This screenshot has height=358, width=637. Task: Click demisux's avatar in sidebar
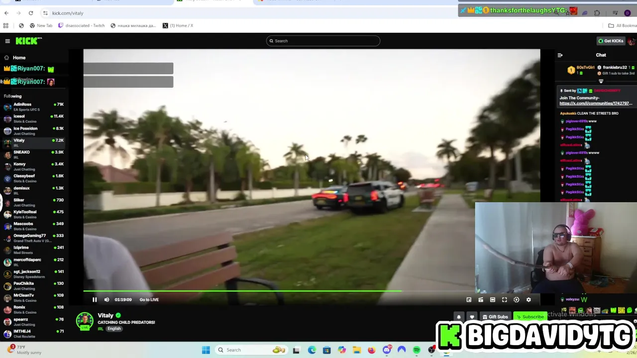pos(7,190)
